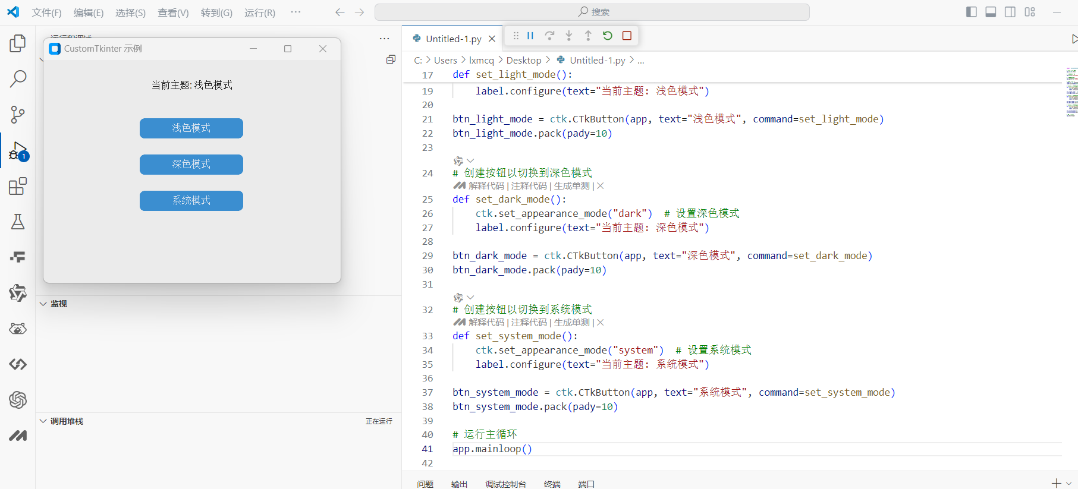This screenshot has width=1078, height=489.
Task: Toggle the primary side bar layout
Action: tap(972, 12)
